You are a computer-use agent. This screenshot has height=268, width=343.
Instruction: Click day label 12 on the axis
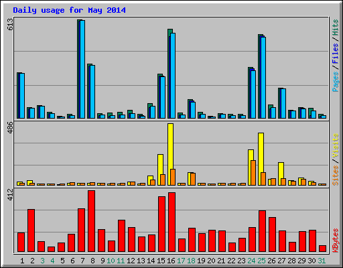[131, 261]
